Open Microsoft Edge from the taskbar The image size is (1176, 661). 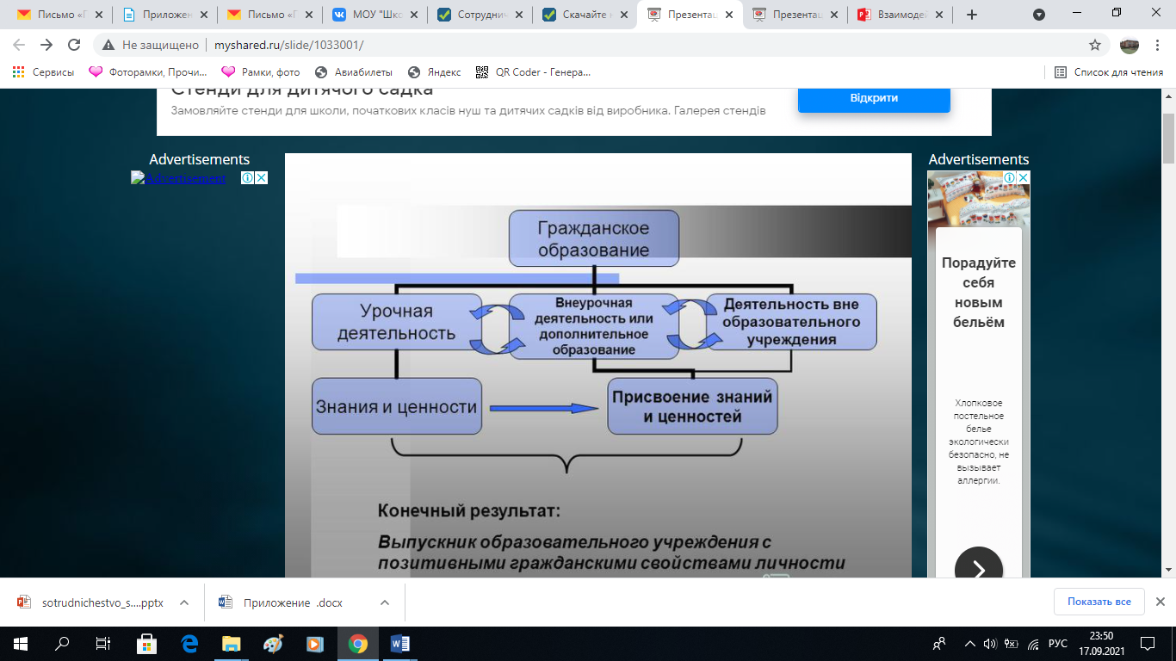[x=189, y=644]
